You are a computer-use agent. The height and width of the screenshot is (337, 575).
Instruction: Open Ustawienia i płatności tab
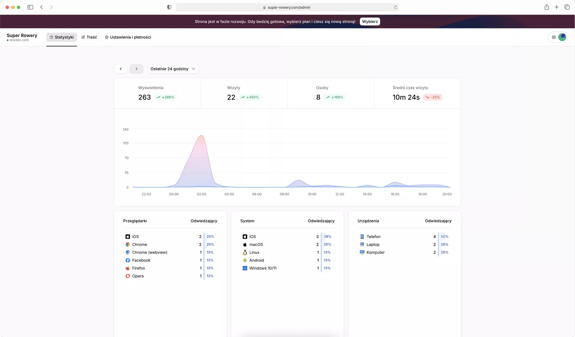coord(128,37)
